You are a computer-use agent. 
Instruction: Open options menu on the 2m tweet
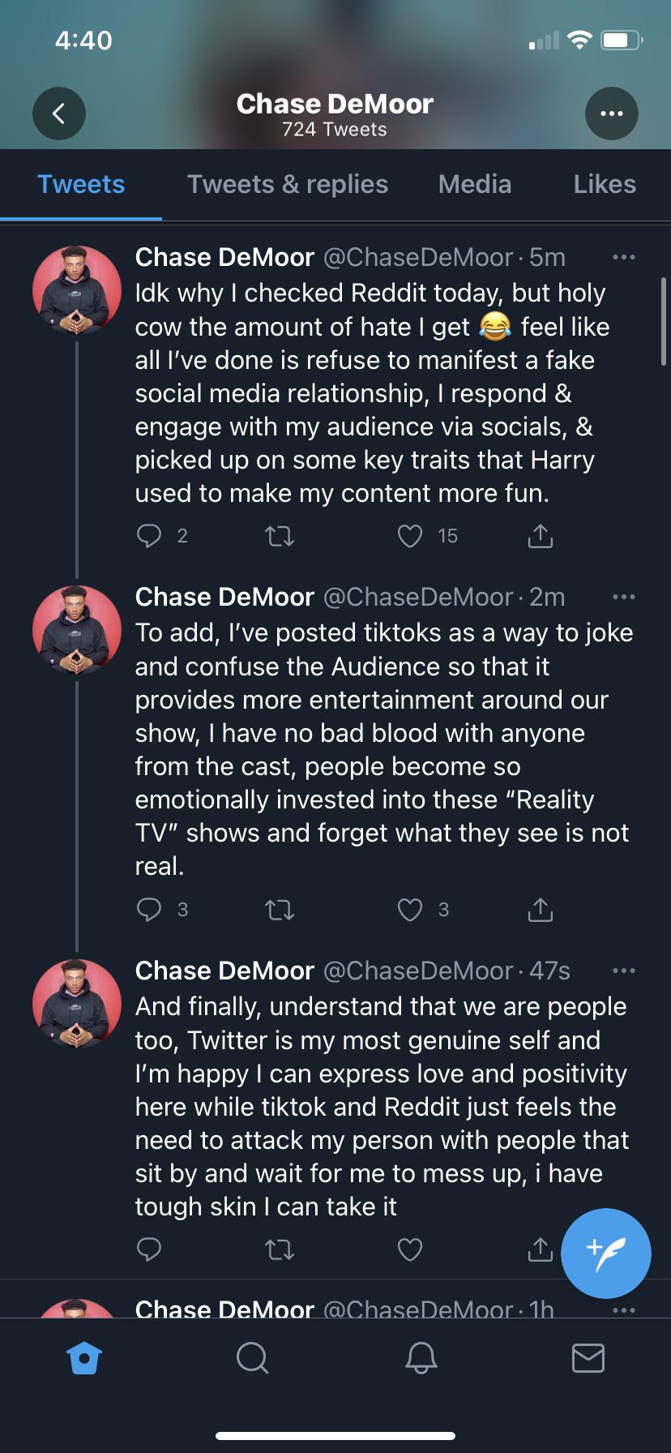624,597
